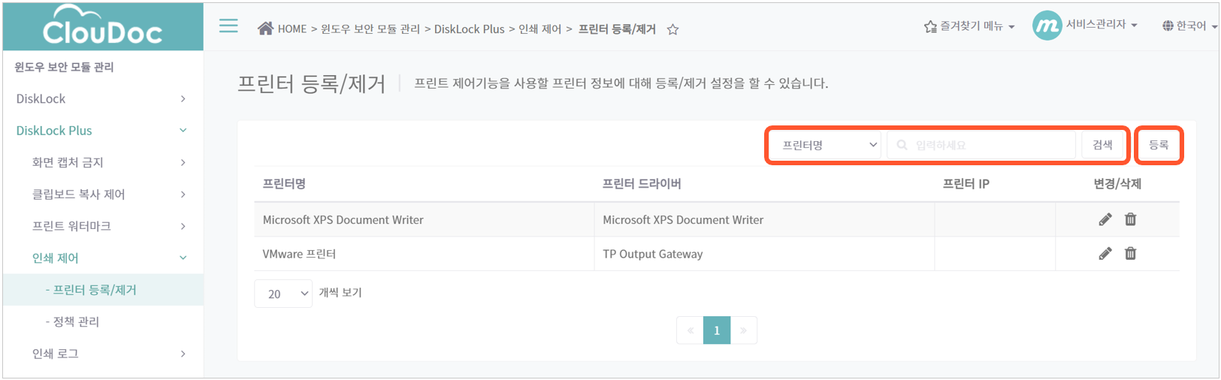The image size is (1221, 380).
Task: Delete Microsoft XPS Document Writer with trash icon
Action: 1130,219
